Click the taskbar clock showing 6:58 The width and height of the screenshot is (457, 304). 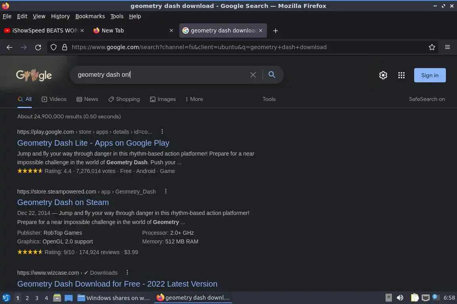click(449, 298)
